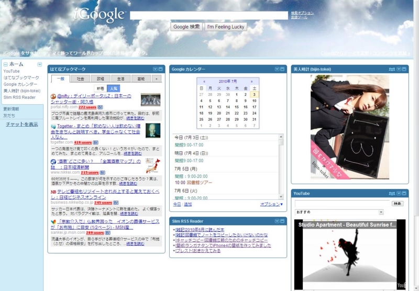This screenshot has width=419, height=291.
Task: Click the B! icon beside 245 users
Action: (116, 203)
